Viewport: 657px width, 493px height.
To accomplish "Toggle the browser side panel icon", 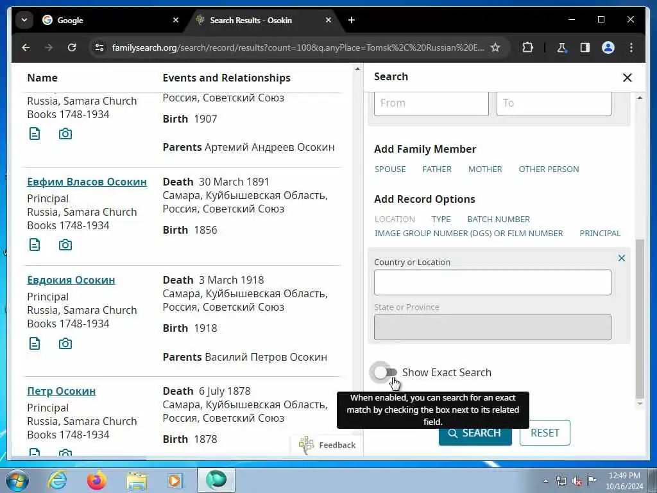I will click(585, 48).
